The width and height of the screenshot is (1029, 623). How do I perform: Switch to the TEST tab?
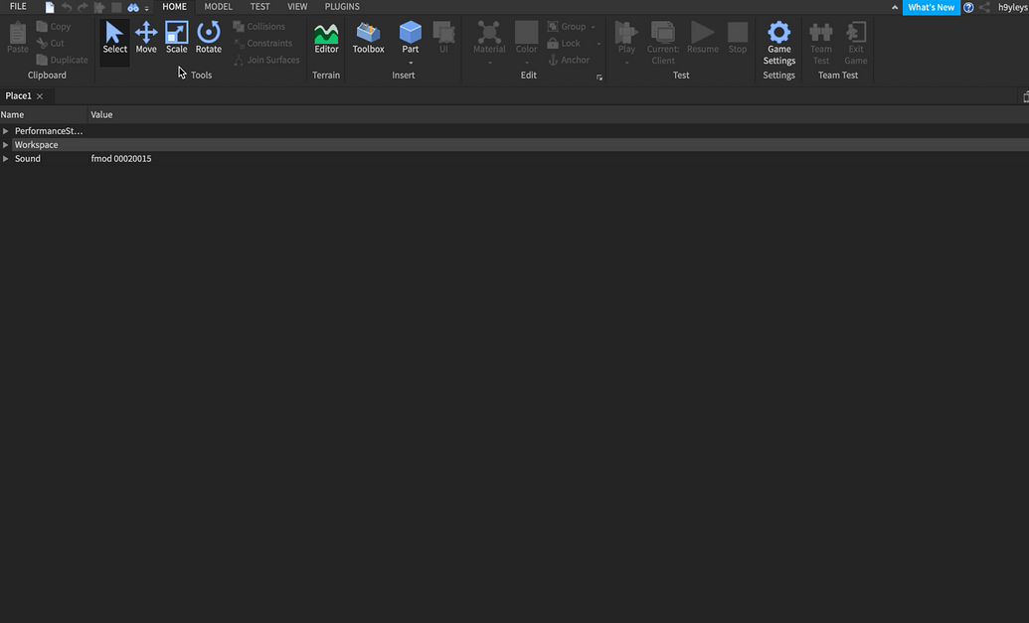pyautogui.click(x=259, y=7)
